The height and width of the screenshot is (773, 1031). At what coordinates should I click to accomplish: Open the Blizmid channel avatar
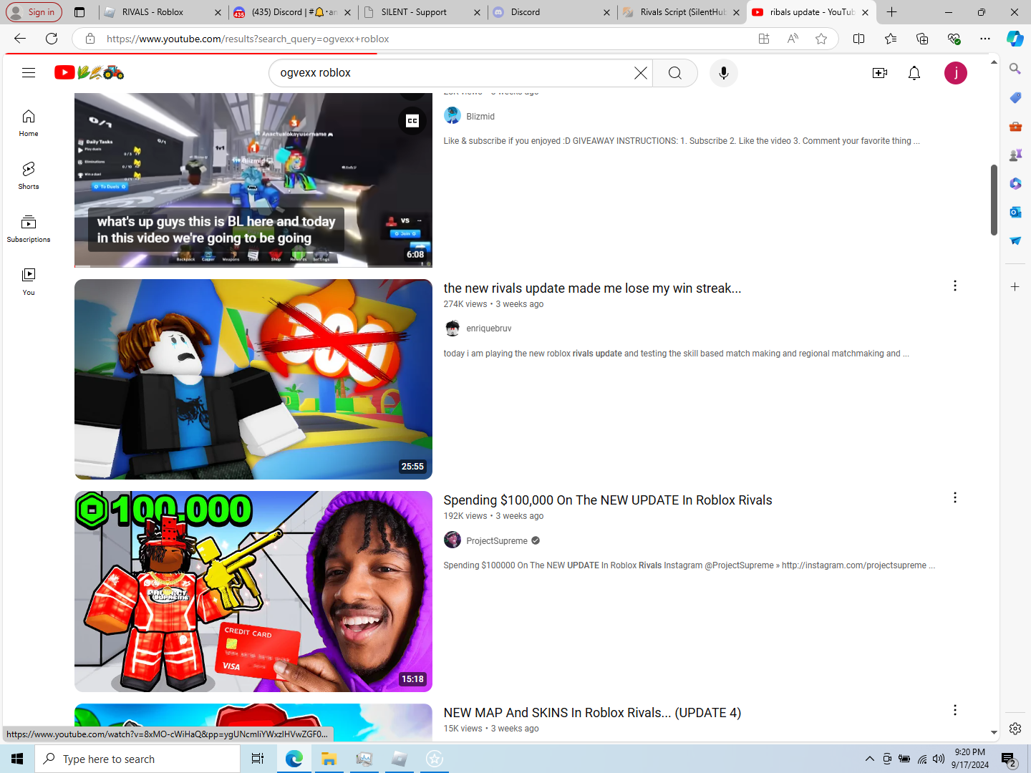452,116
